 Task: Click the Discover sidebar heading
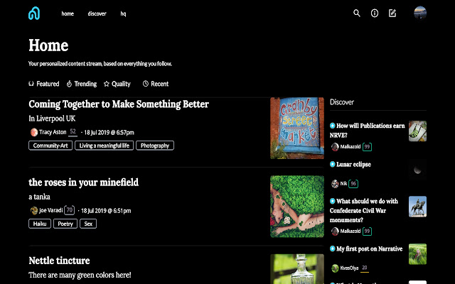tap(342, 102)
